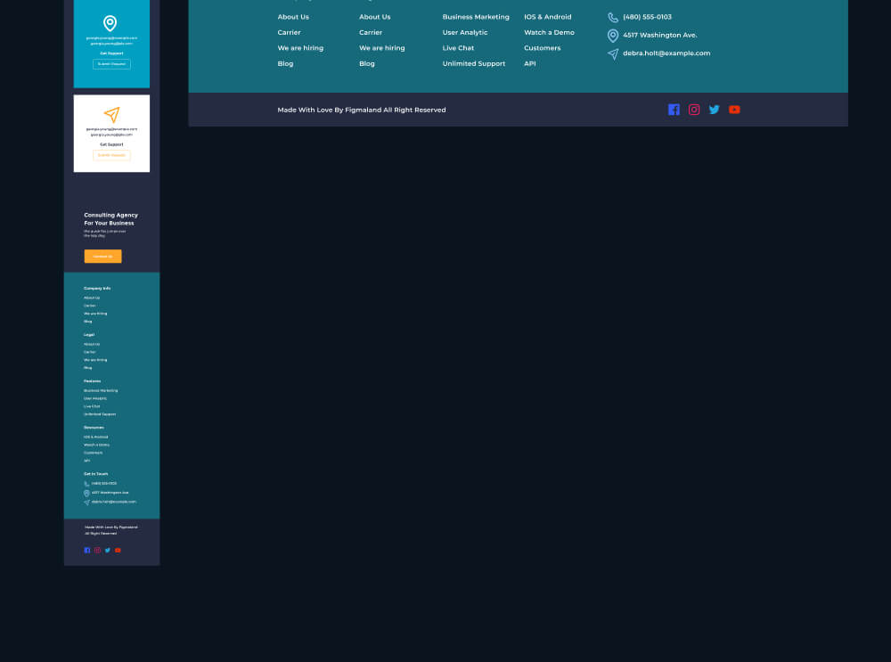Click the Resources heading in the mobile footer
This screenshot has height=662, width=891.
94,428
